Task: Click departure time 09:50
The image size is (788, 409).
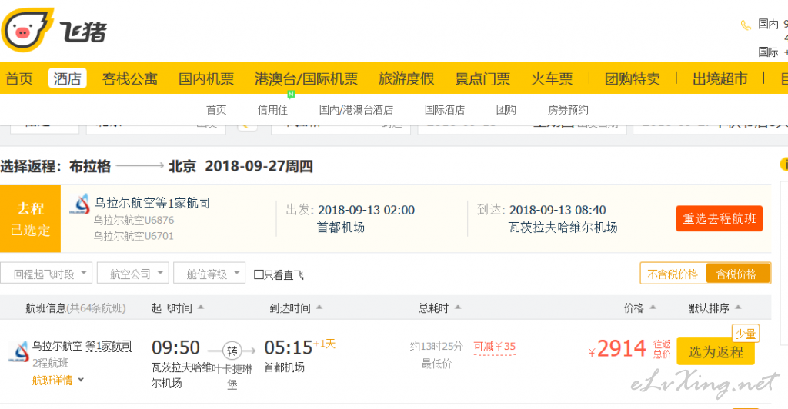Action: [176, 347]
